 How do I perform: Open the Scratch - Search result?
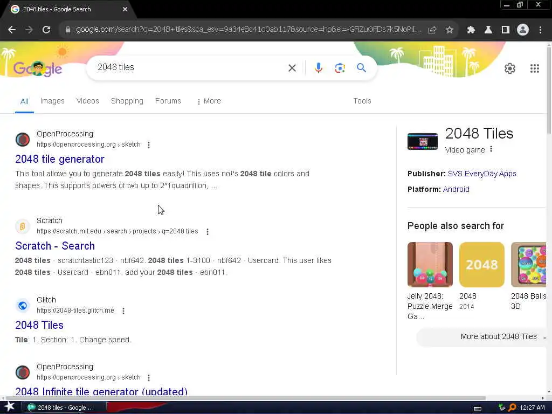pyautogui.click(x=55, y=246)
